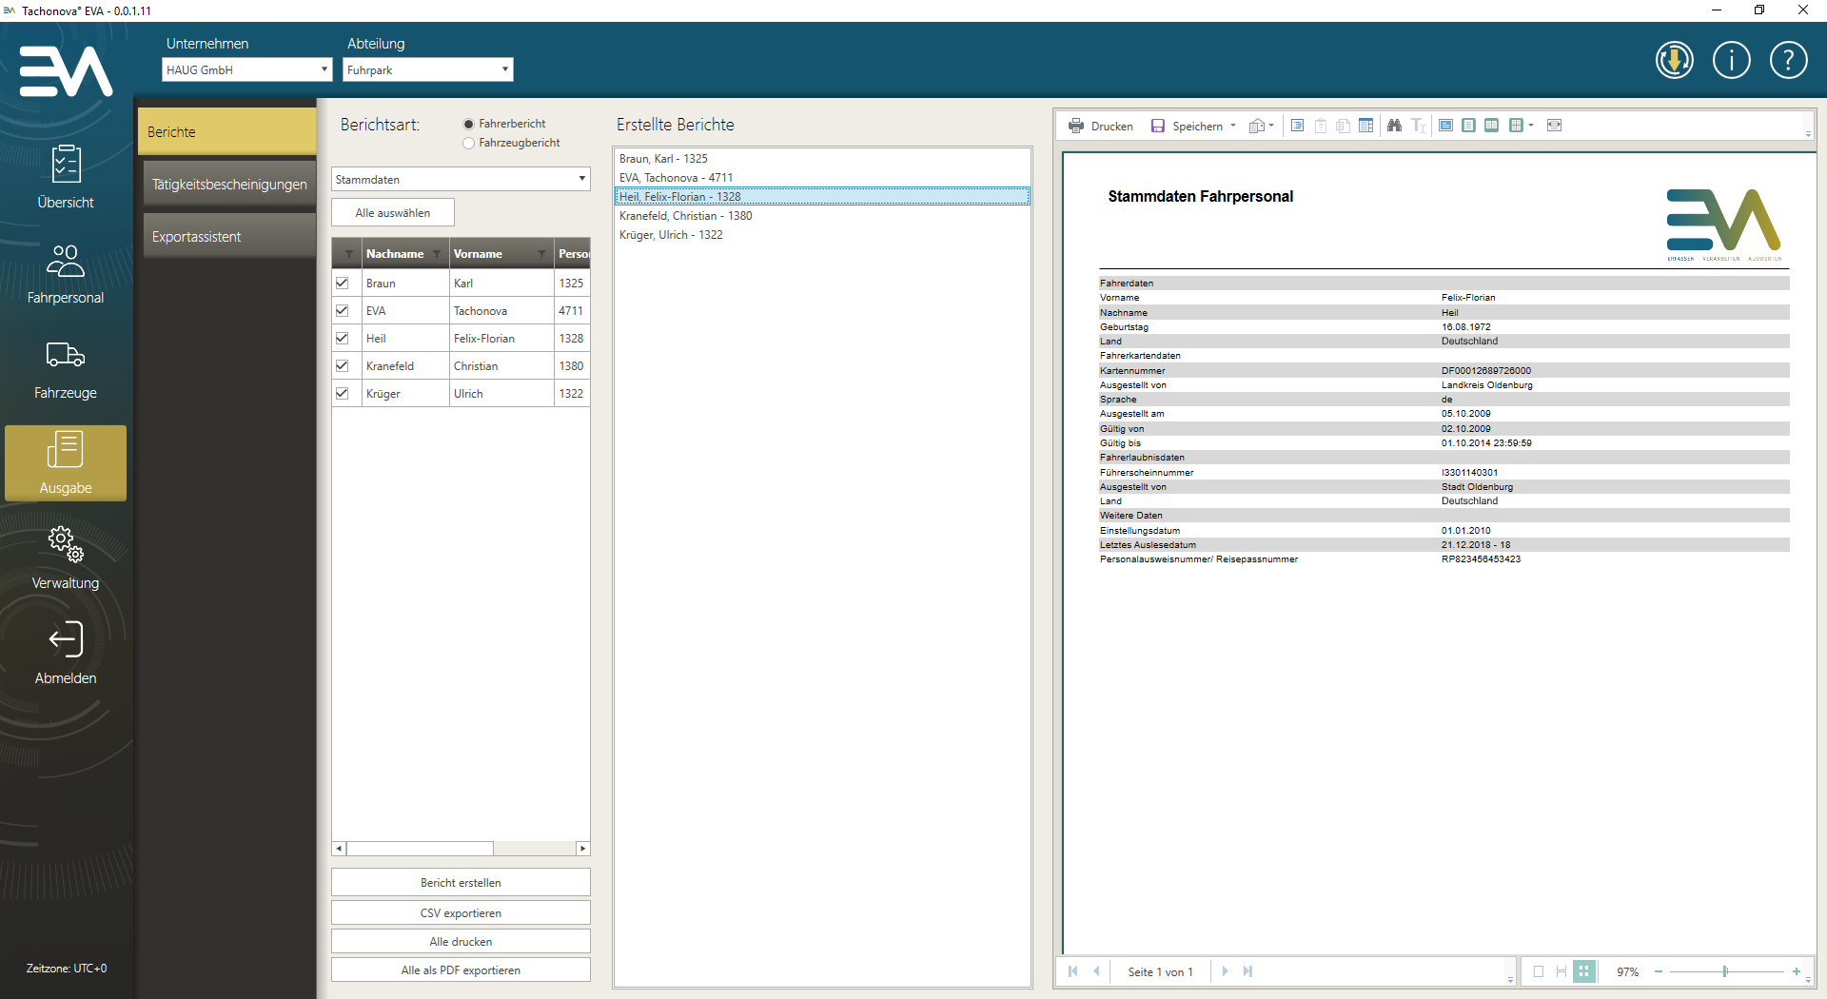Open the help question mark icon

point(1788,61)
